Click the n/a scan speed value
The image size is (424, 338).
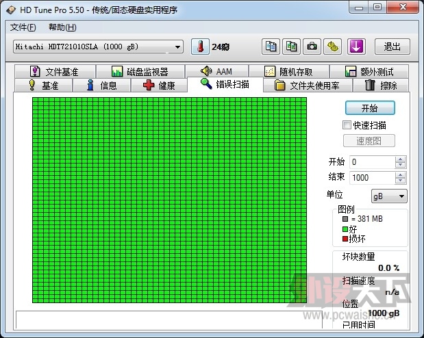point(392,291)
